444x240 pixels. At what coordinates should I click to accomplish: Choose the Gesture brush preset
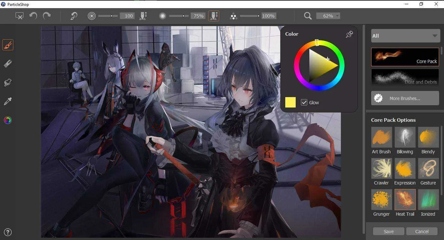[428, 172]
